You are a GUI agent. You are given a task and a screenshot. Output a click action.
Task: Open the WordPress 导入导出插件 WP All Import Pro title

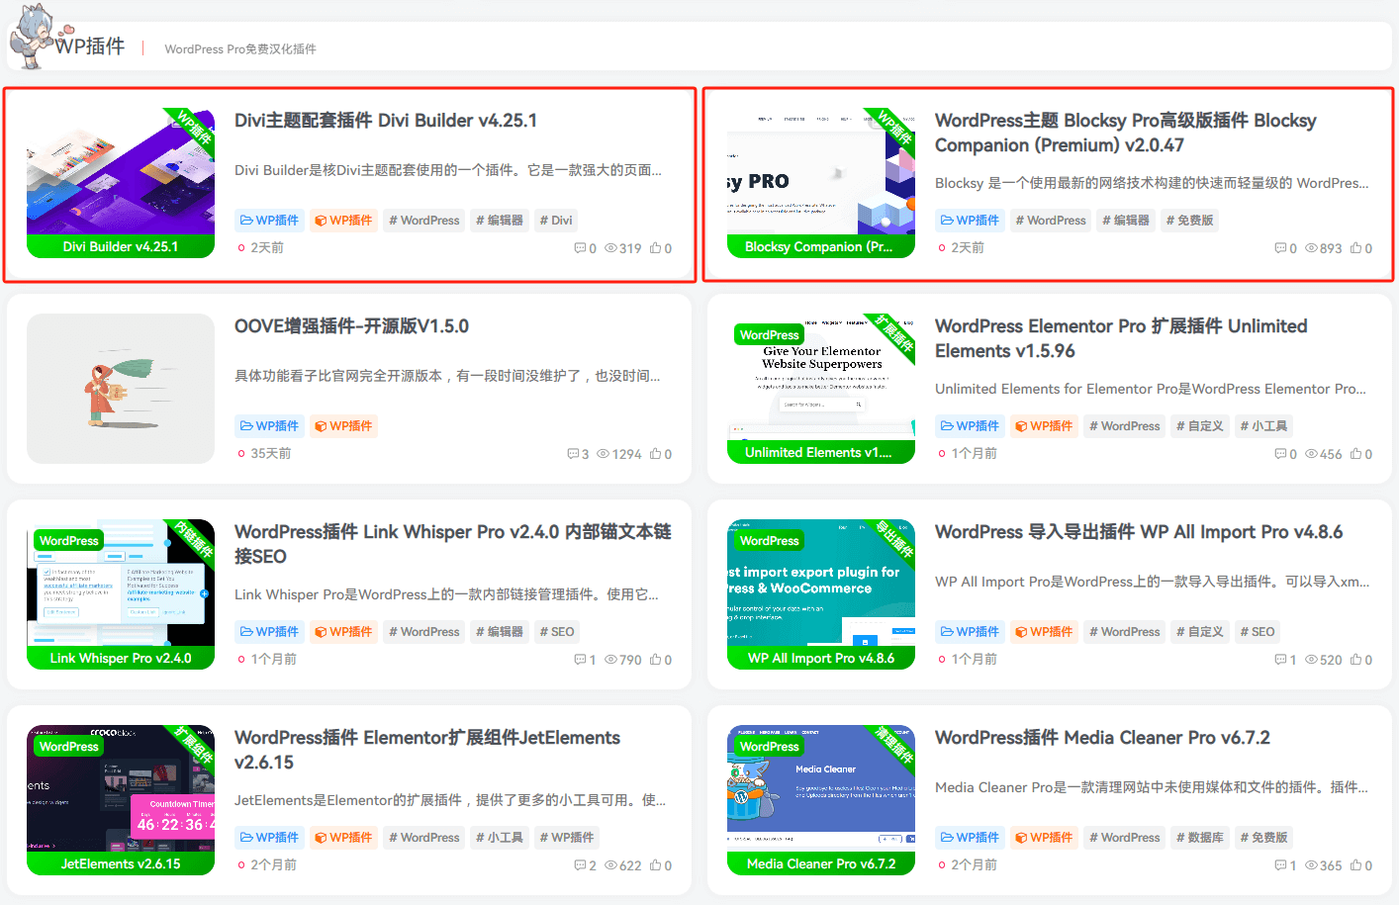(1138, 532)
